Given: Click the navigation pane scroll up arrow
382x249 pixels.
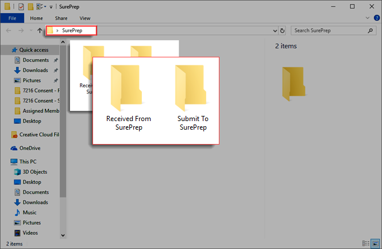Looking at the screenshot, I should 63,42.
